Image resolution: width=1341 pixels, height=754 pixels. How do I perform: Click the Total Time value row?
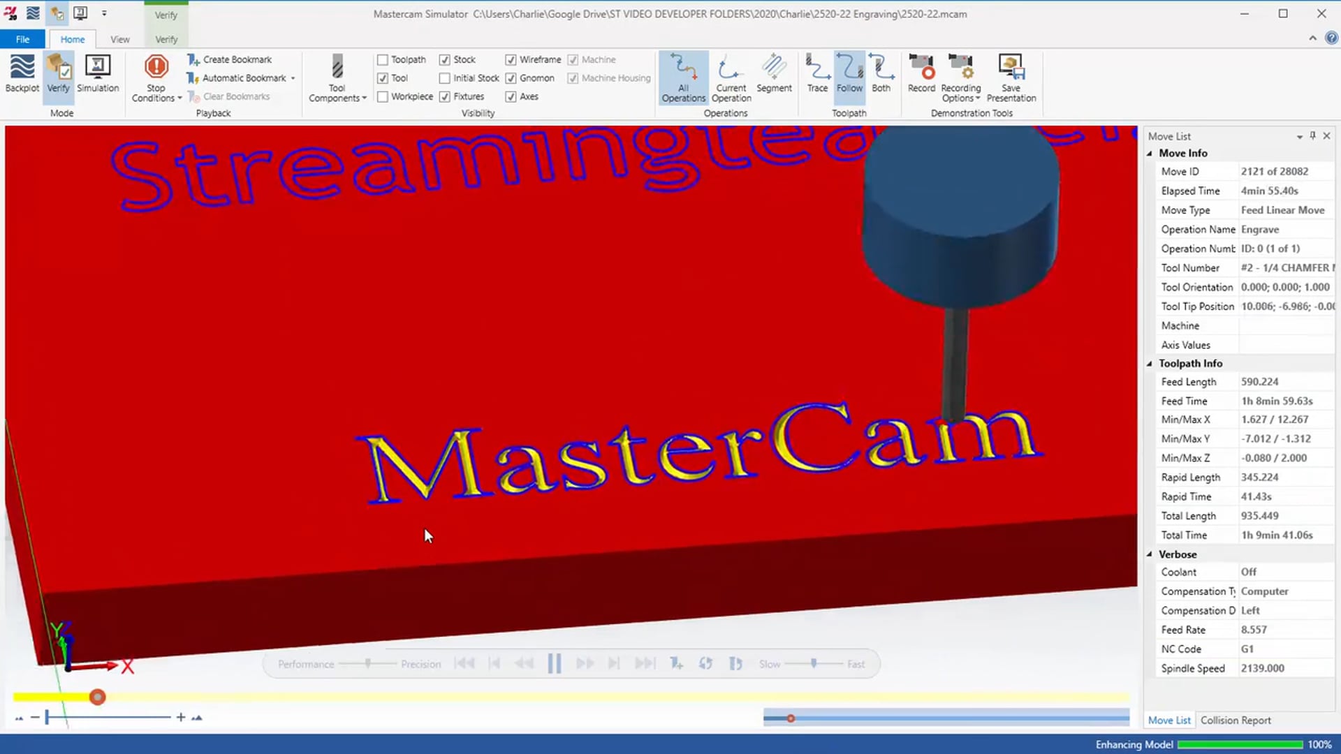[1245, 535]
